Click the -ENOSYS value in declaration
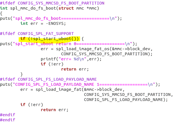Screen dimensions: 176x123 [x=56, y=23]
